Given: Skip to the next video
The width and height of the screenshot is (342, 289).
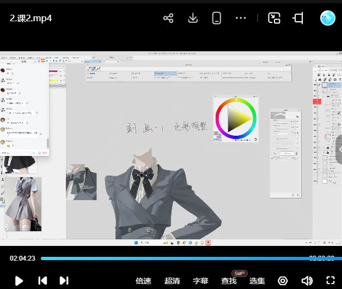Looking at the screenshot, I should pos(64,281).
